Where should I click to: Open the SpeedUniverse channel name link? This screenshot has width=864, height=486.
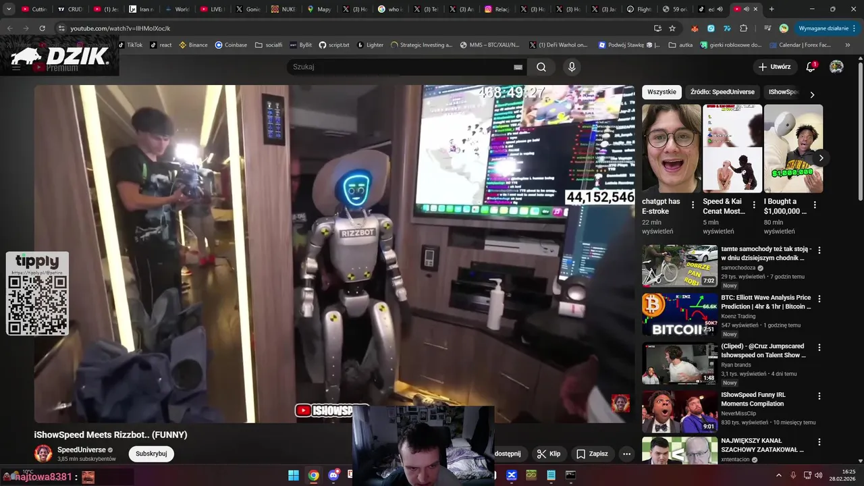(x=82, y=450)
